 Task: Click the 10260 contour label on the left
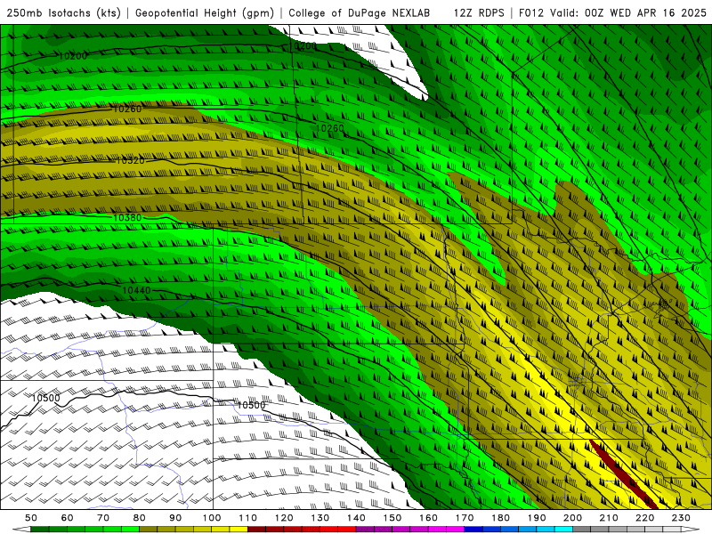(x=127, y=109)
